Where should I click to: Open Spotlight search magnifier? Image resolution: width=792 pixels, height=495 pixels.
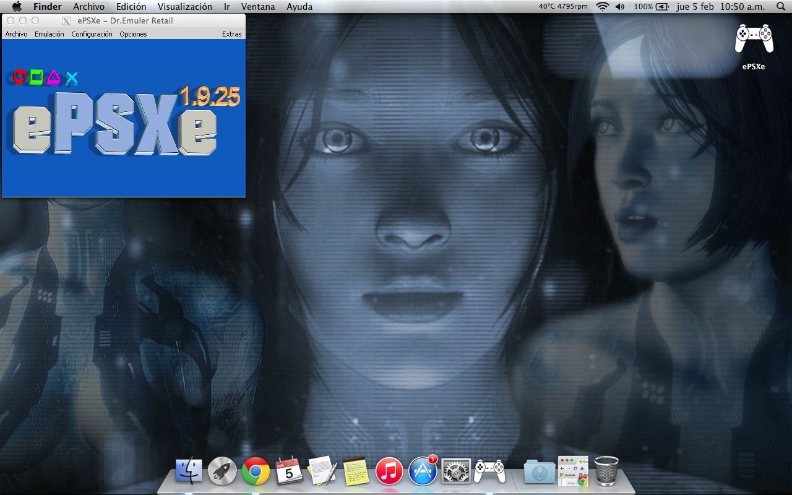[780, 7]
